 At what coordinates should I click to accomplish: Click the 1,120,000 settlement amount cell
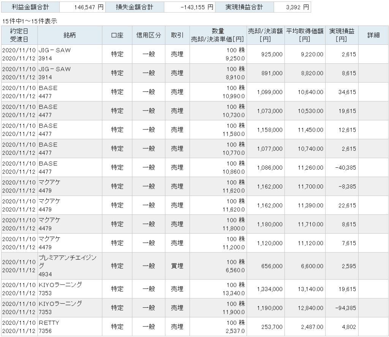tap(266, 243)
